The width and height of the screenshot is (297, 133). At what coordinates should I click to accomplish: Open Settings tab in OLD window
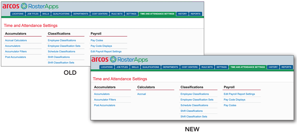coord(131,14)
